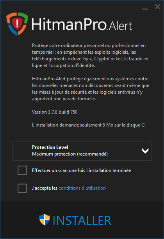Close the HitmanPro.Alert installer
The height and width of the screenshot is (239, 164).
pos(157,7)
